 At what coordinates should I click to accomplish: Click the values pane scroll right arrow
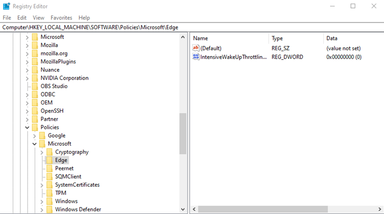[x=380, y=209]
